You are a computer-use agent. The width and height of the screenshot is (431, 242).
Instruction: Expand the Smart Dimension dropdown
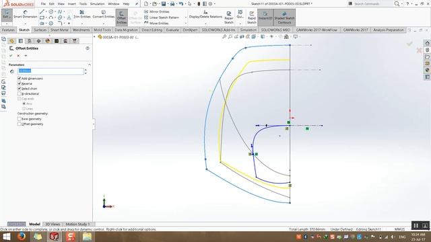coord(26,24)
